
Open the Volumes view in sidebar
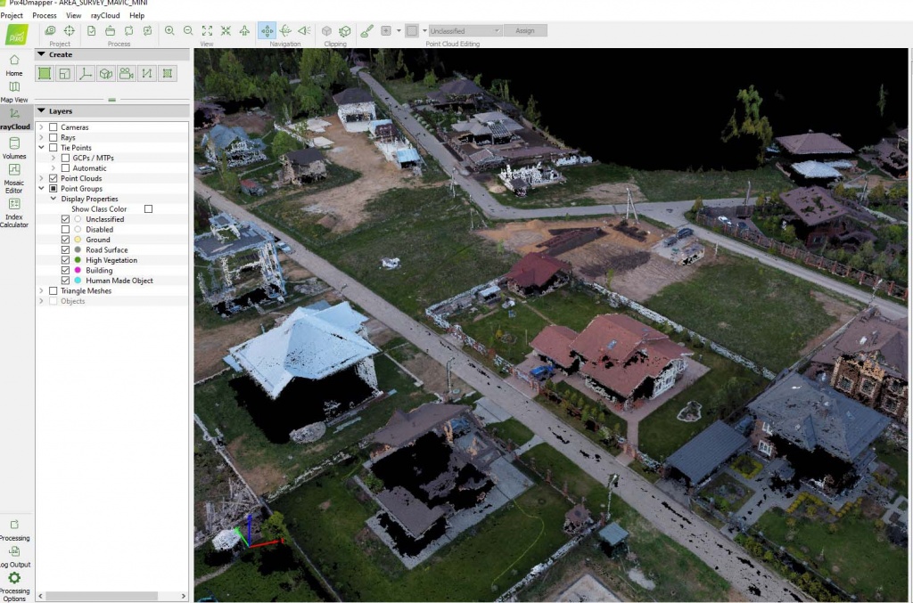coord(14,147)
